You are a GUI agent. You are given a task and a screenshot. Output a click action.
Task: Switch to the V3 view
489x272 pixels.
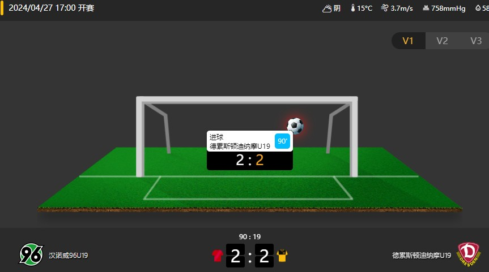pos(475,41)
